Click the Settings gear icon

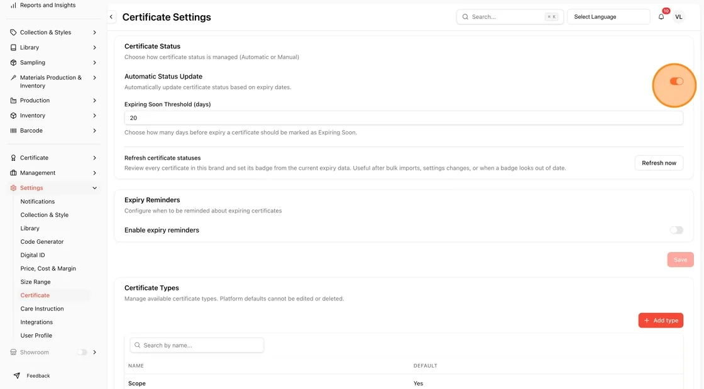click(x=13, y=188)
